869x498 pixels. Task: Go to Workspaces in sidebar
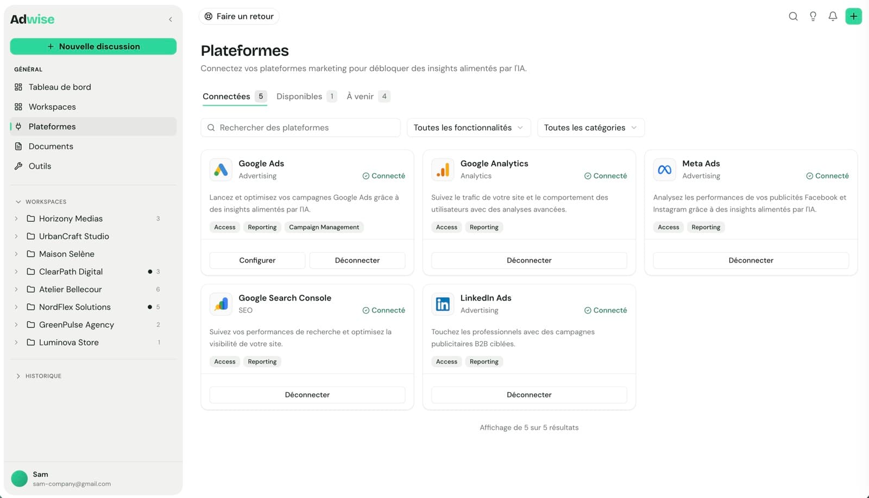(x=93, y=107)
